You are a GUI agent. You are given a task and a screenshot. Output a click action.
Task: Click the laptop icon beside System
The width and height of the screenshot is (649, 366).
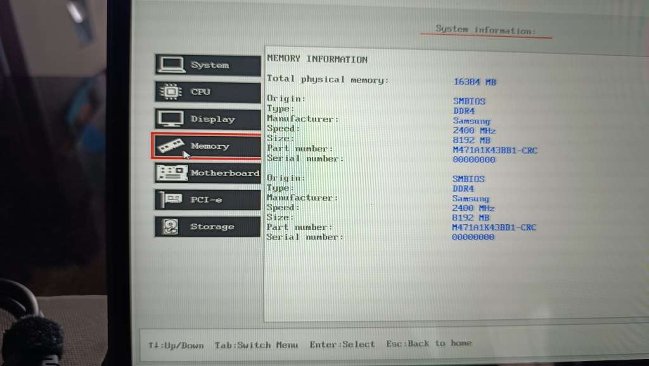171,65
